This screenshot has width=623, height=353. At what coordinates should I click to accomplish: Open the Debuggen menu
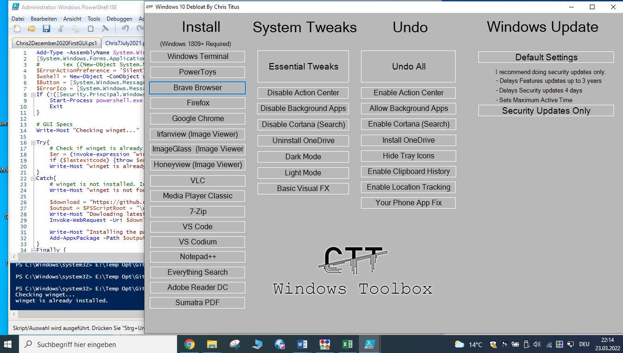point(119,19)
